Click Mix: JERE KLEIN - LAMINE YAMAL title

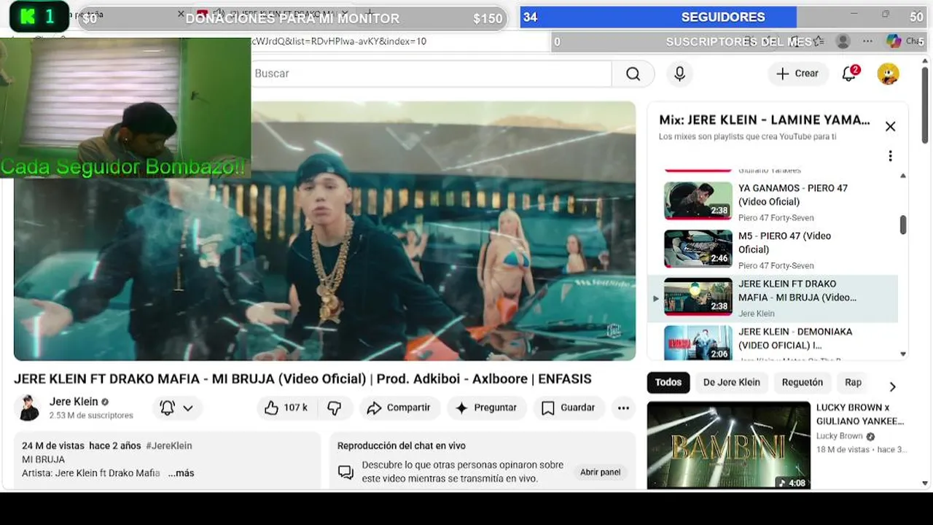tap(765, 120)
